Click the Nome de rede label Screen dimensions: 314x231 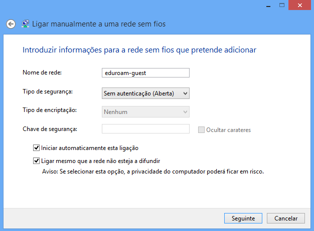coord(42,72)
